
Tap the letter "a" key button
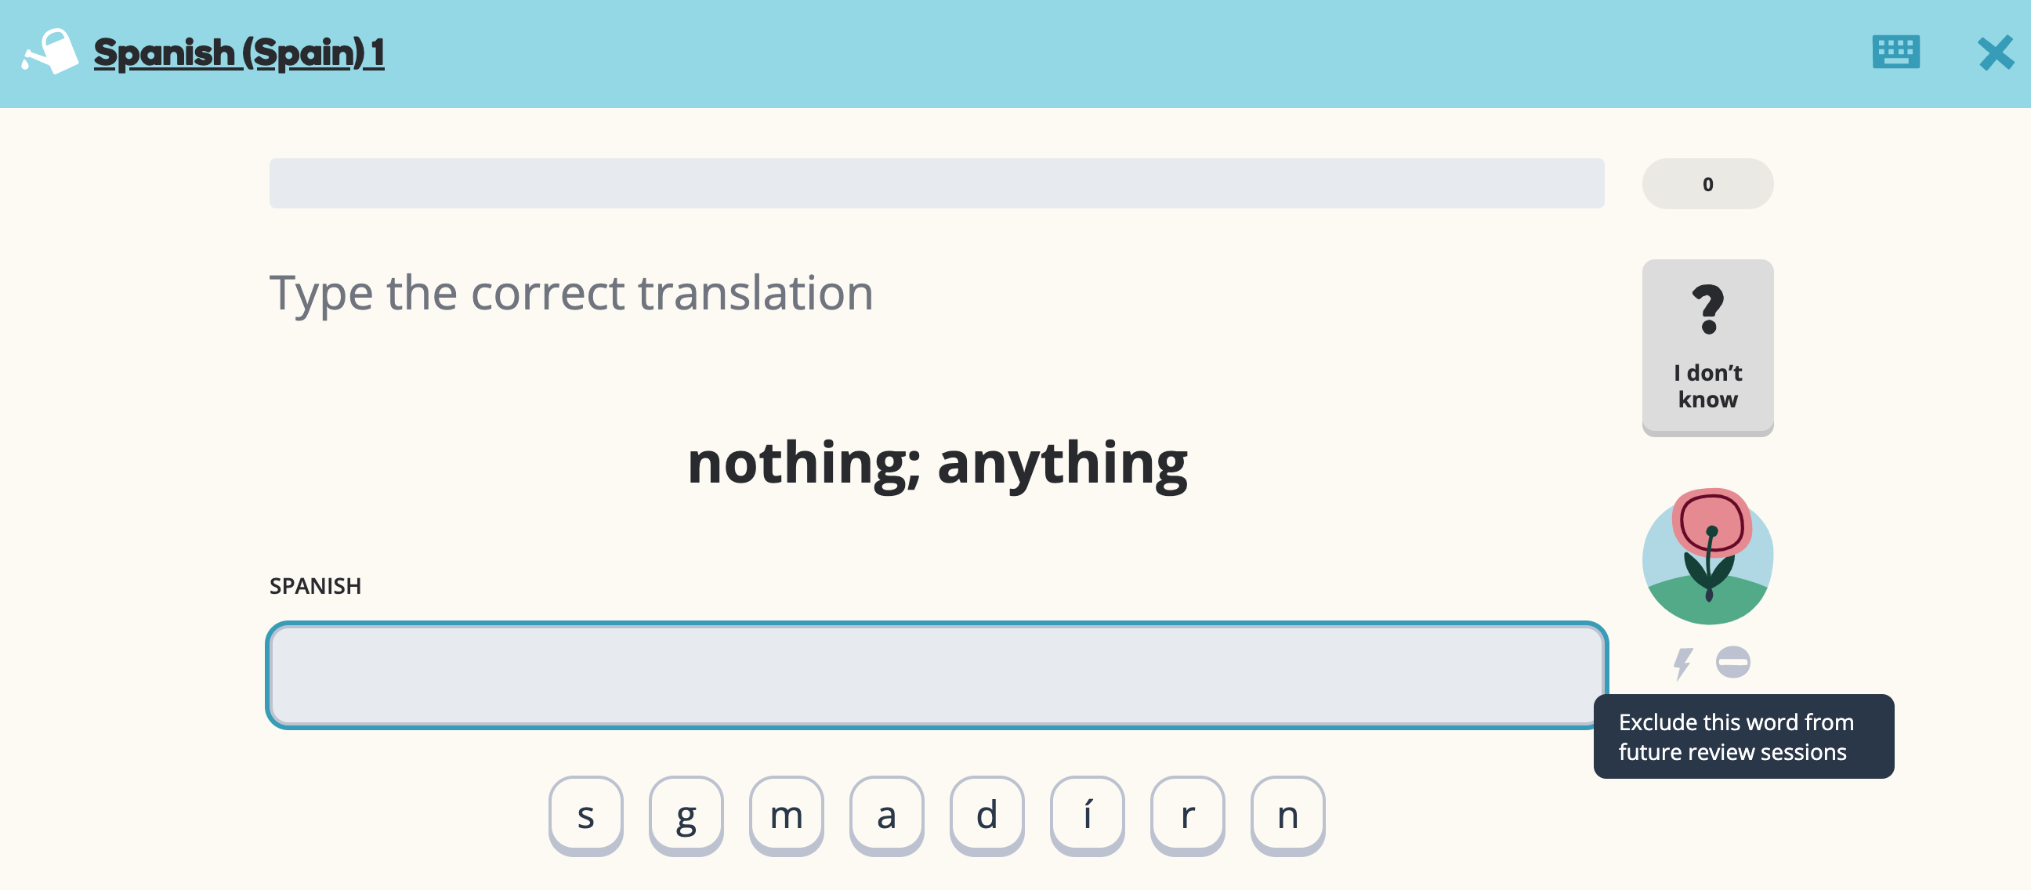click(x=886, y=814)
